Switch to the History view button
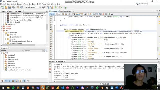Image resolution: width=160 pixels, height=90 pixels. (x=58, y=14)
